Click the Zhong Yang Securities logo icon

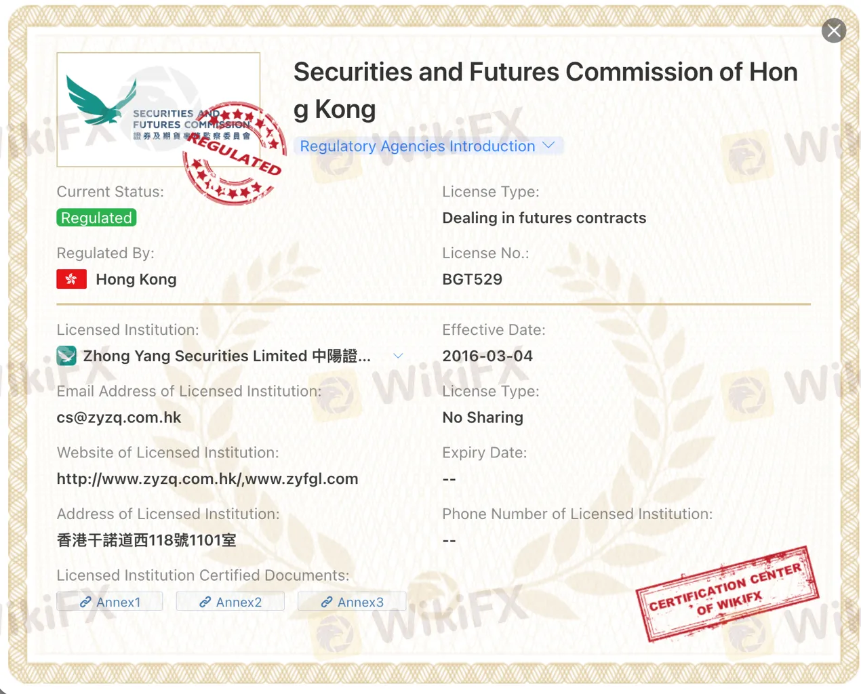click(x=66, y=356)
